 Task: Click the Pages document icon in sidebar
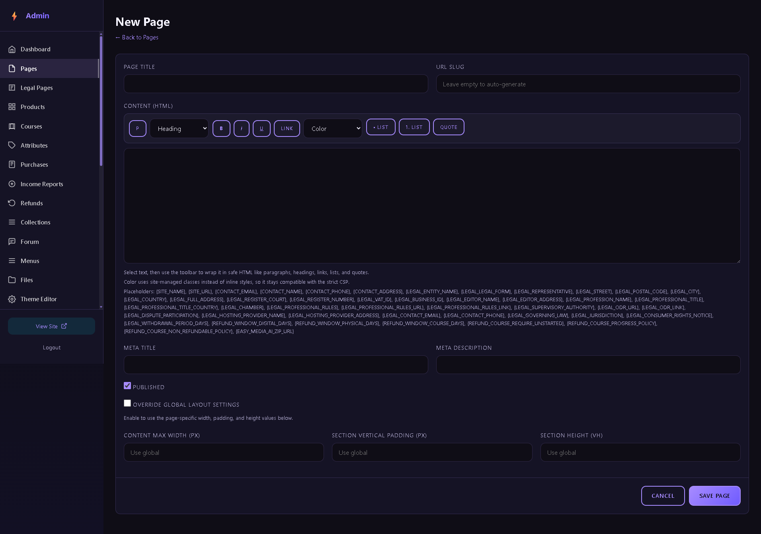point(12,68)
